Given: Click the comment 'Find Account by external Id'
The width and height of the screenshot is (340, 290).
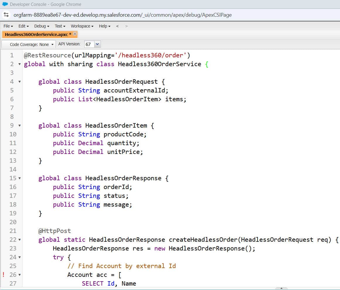Looking at the screenshot, I should click(x=127, y=266).
